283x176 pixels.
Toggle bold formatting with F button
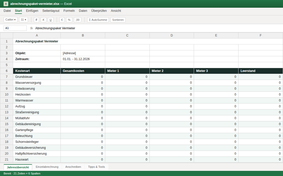click(37, 20)
